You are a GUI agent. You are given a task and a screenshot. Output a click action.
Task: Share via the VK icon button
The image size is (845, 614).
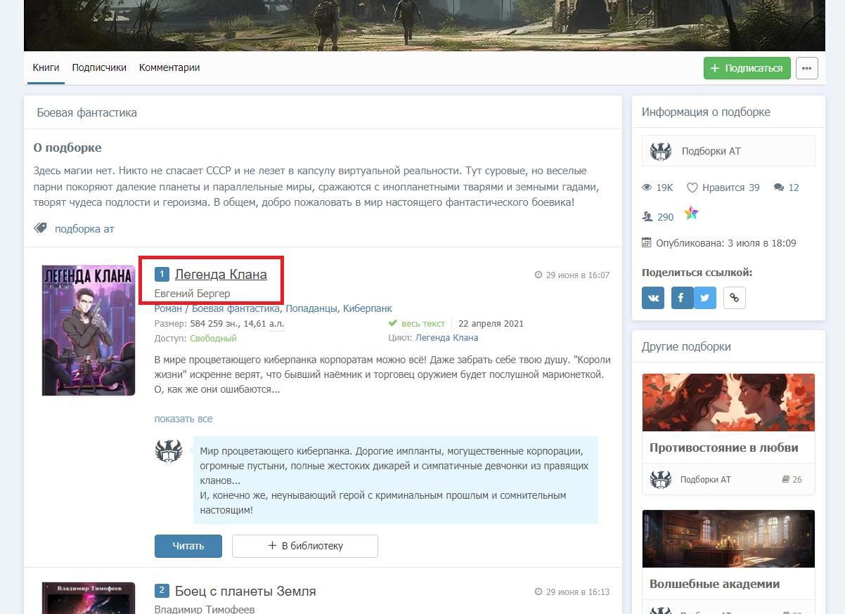[x=653, y=298]
